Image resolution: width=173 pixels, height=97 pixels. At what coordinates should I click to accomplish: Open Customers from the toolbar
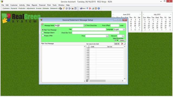click(6, 8)
